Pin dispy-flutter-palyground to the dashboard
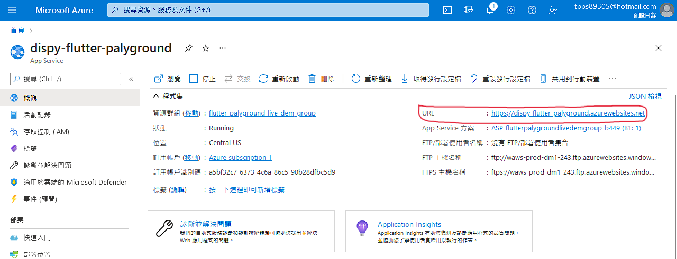The image size is (677, 259). pos(188,48)
